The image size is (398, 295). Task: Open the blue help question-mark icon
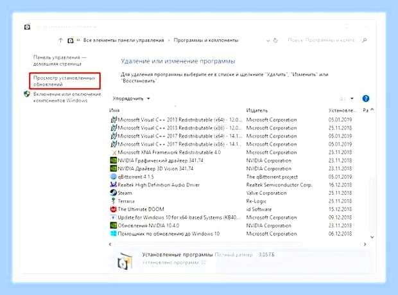pos(365,98)
